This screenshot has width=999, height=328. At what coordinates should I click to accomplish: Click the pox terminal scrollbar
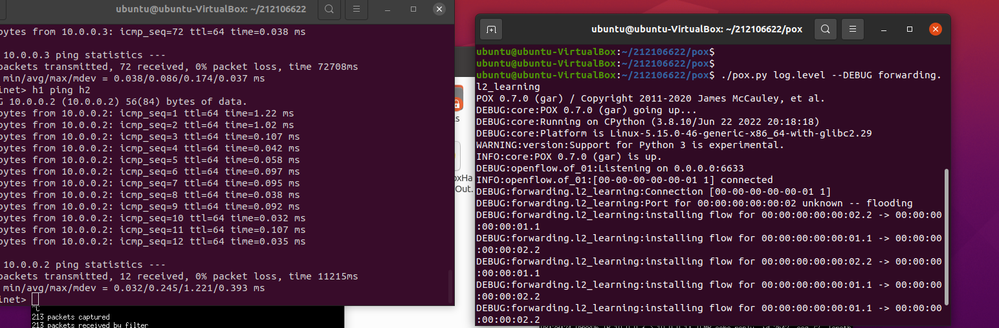click(x=947, y=236)
